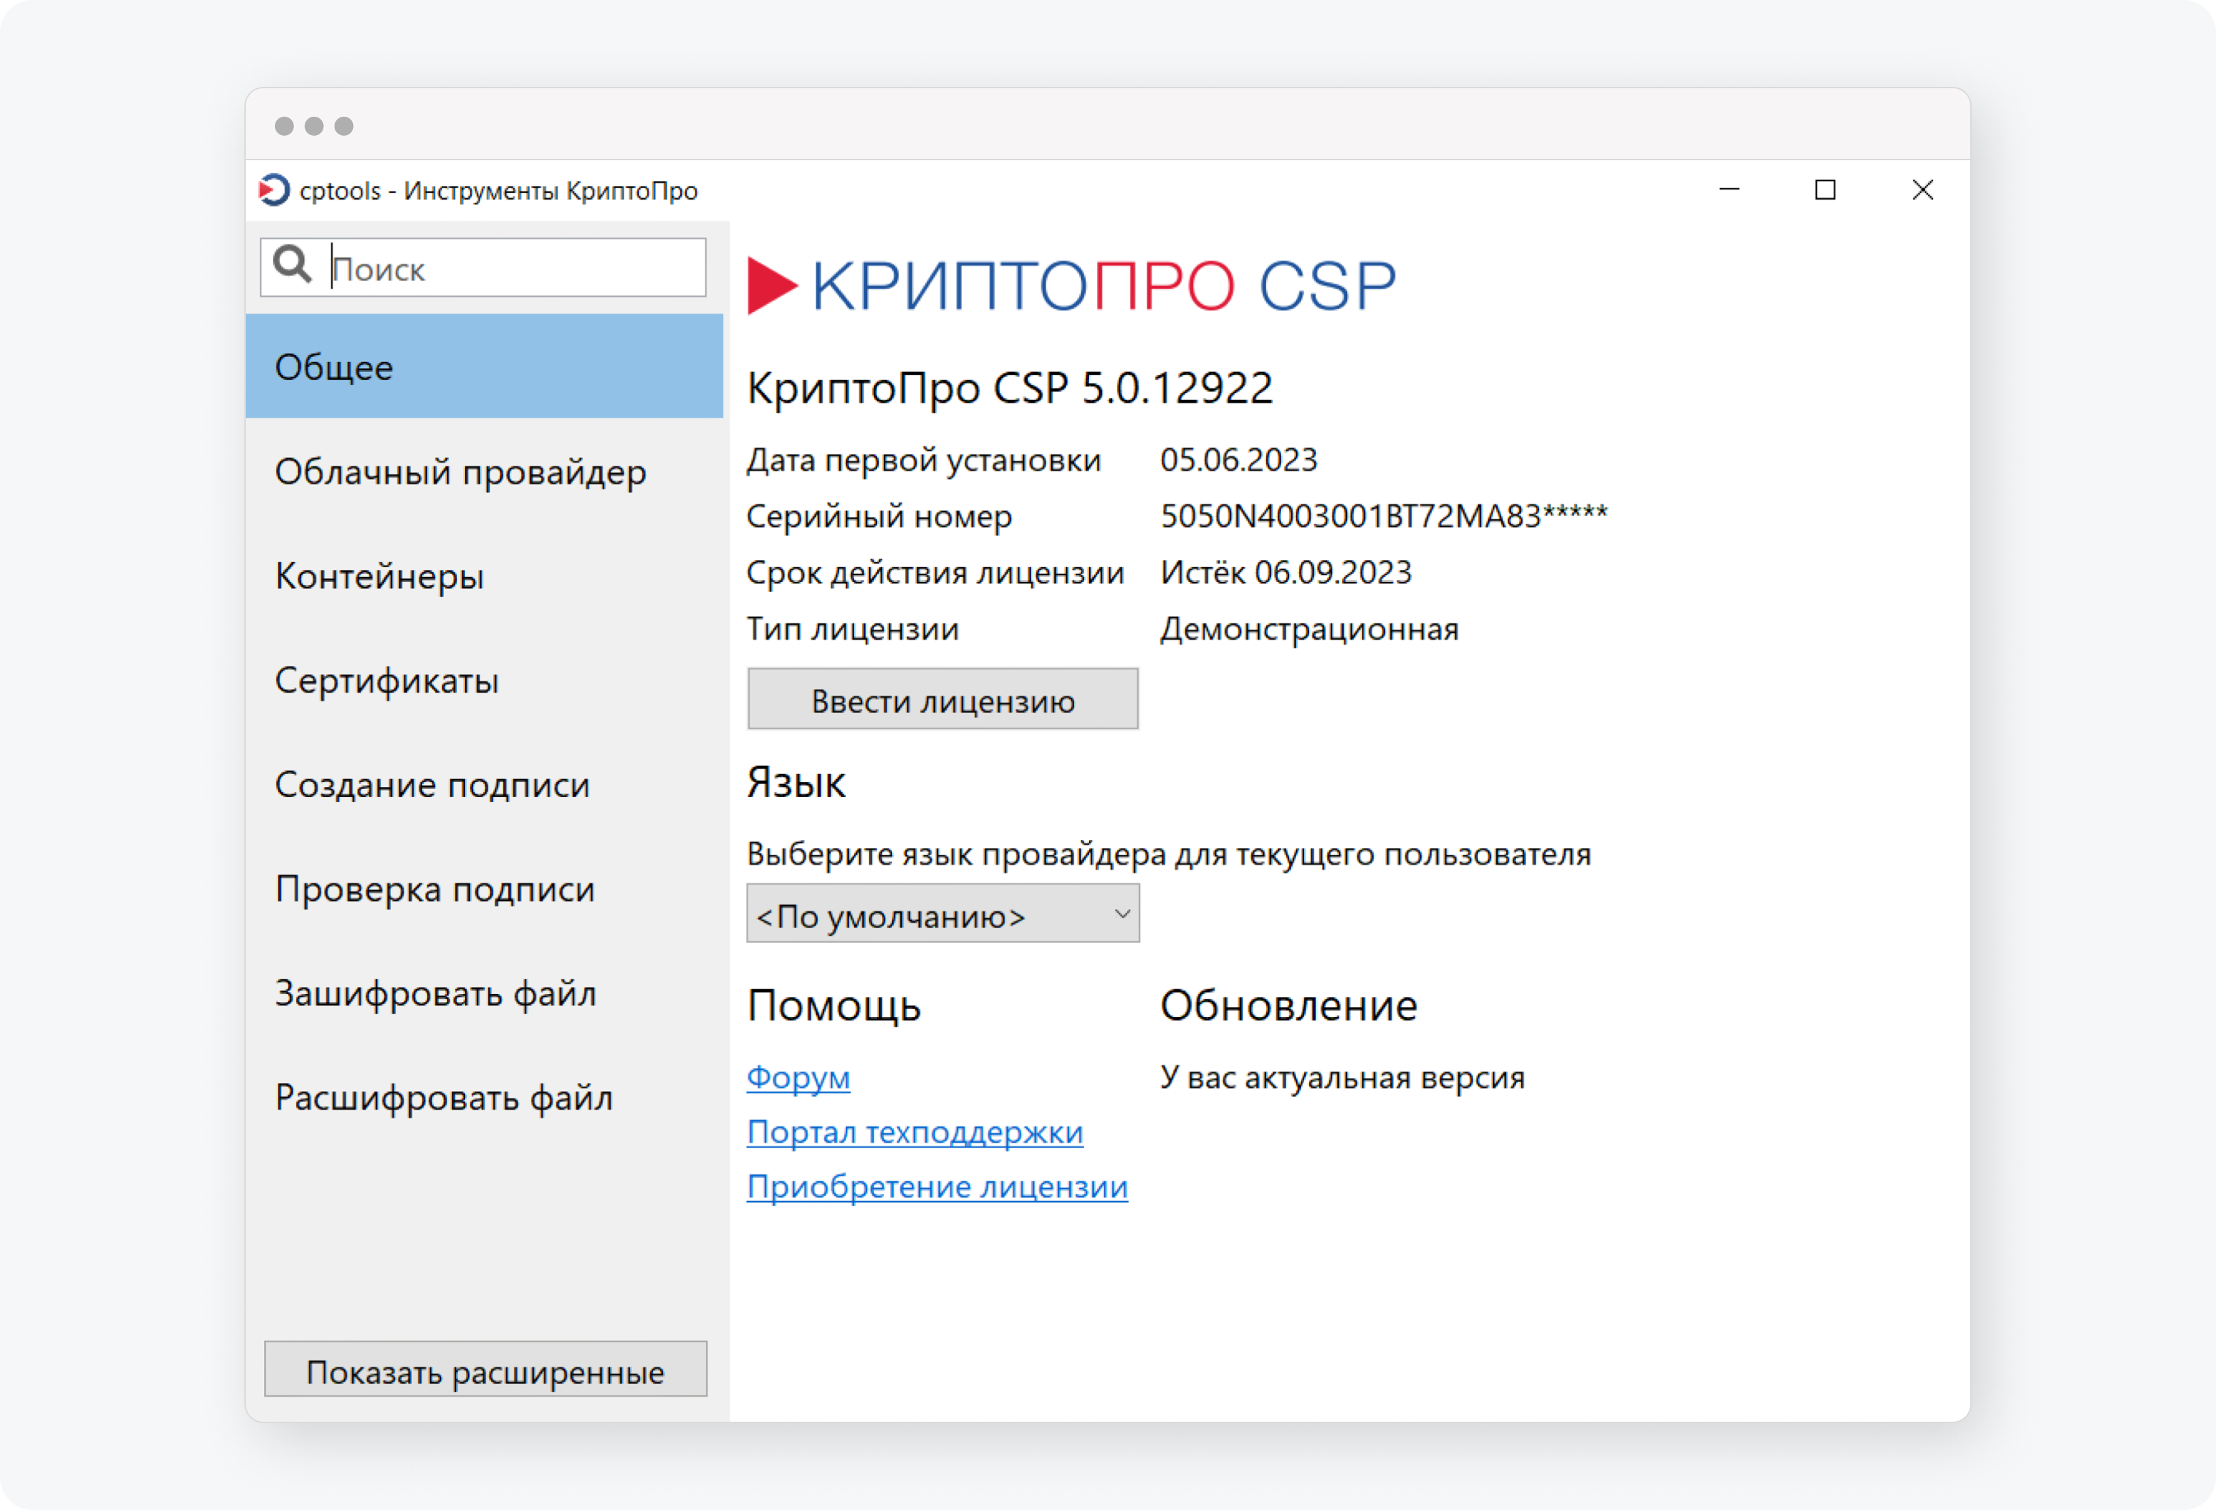Click the Дата первой установки label
This screenshot has width=2216, height=1510.
coord(924,460)
